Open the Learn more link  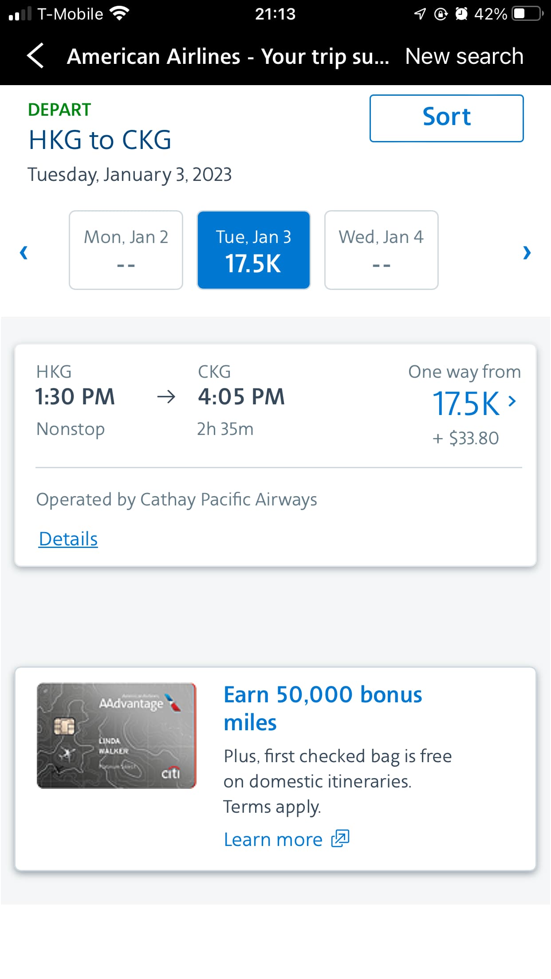pyautogui.click(x=273, y=839)
